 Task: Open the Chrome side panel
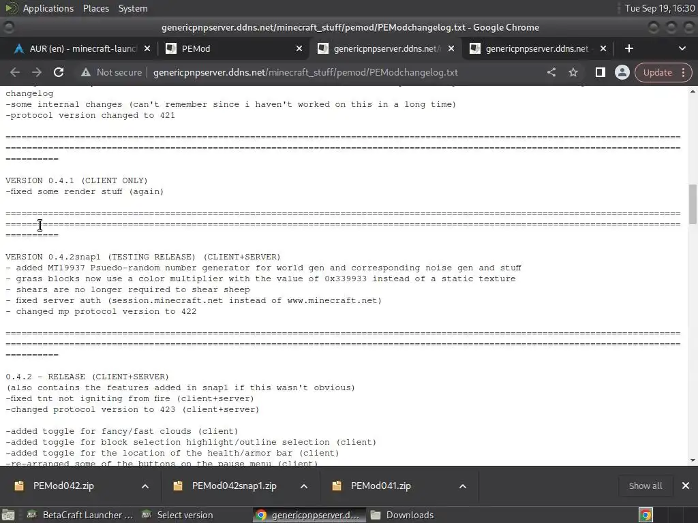coord(600,72)
